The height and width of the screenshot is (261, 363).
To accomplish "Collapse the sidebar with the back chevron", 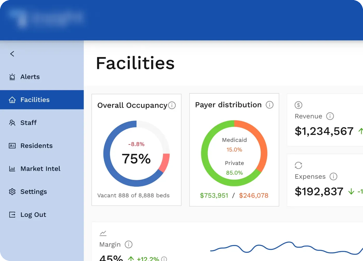I will point(12,54).
